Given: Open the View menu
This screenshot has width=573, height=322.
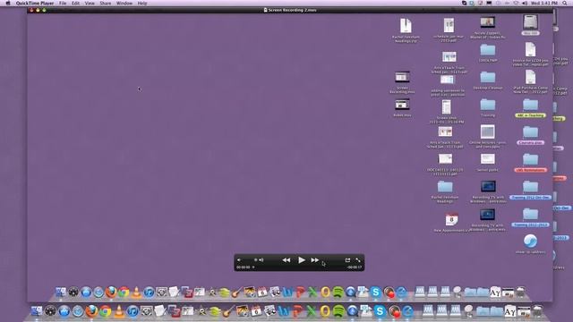Looking at the screenshot, I should pos(90,3).
